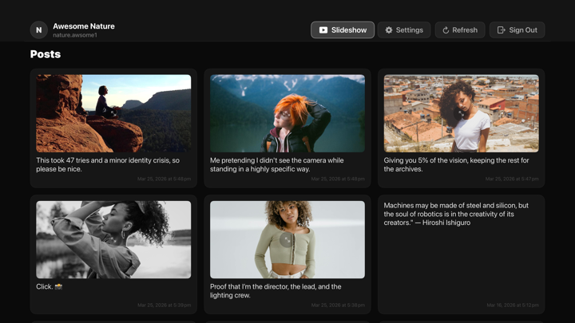Open the red rock meditation photo
This screenshot has width=575, height=323.
pyautogui.click(x=113, y=113)
